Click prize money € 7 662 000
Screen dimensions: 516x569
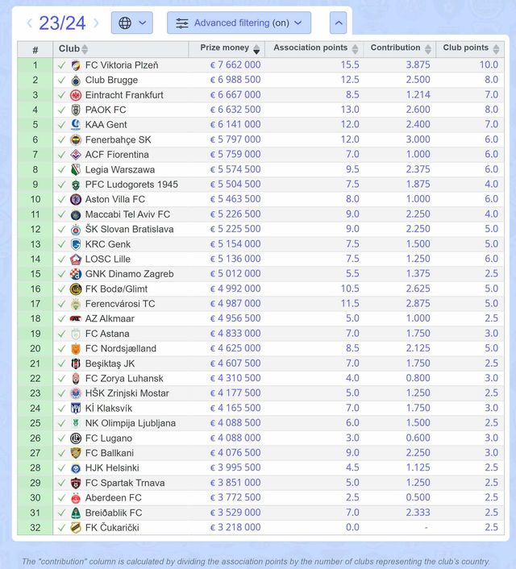pyautogui.click(x=235, y=65)
